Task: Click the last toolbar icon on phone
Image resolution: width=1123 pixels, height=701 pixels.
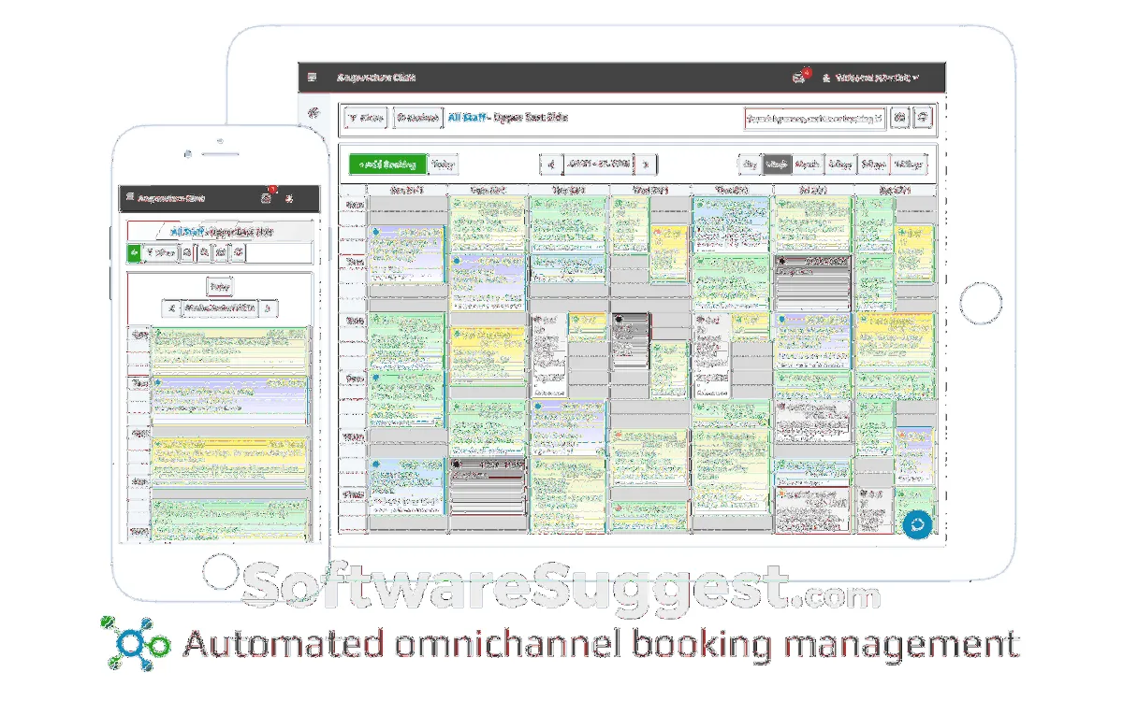Action: [239, 252]
